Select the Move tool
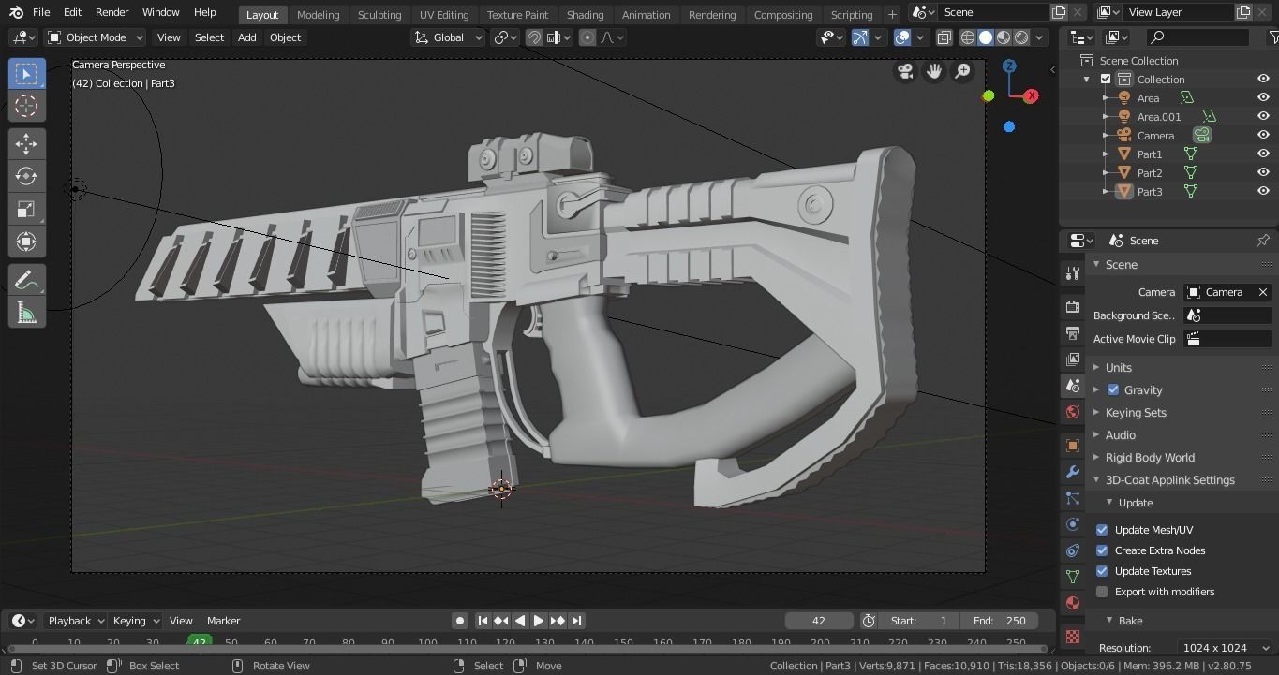The width and height of the screenshot is (1279, 675). (x=26, y=143)
